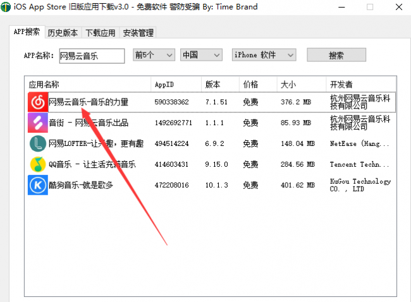Switch to the 安装管理 tab
The width and height of the screenshot is (411, 302).
(x=138, y=33)
